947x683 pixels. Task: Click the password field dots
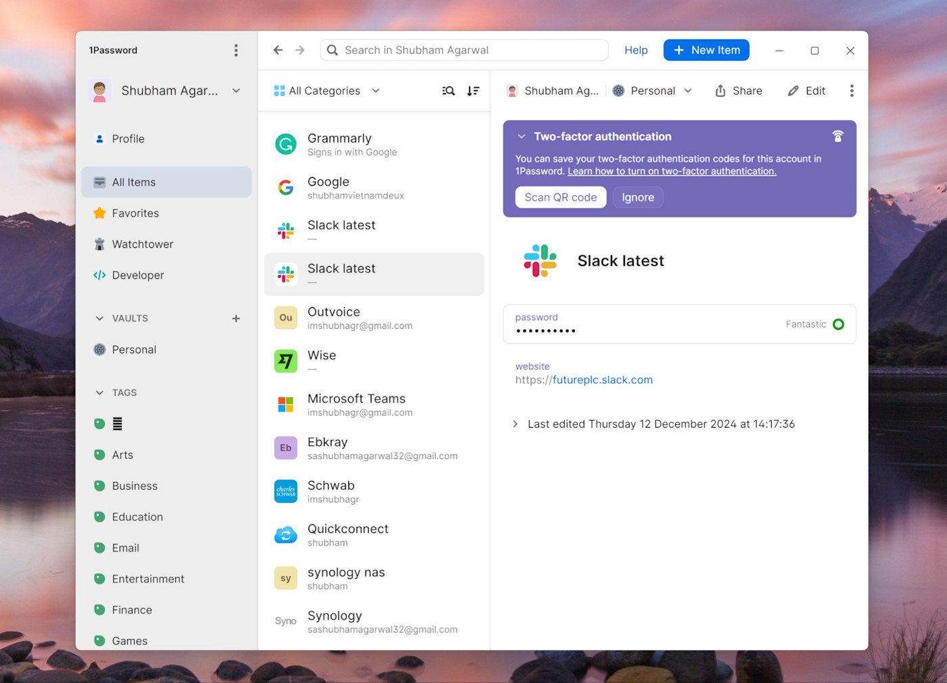(545, 331)
